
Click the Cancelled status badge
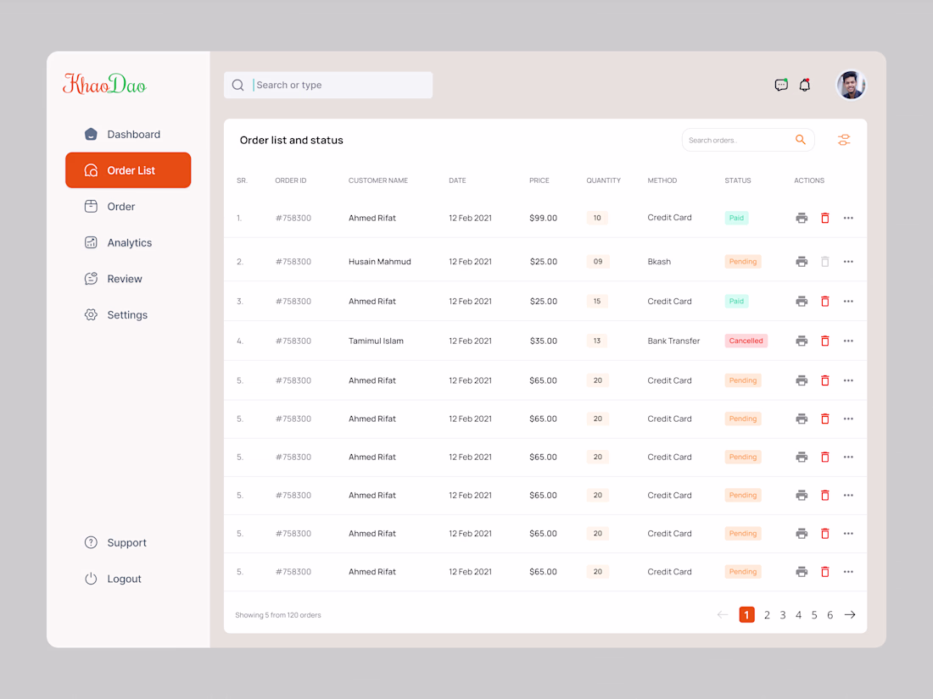746,341
